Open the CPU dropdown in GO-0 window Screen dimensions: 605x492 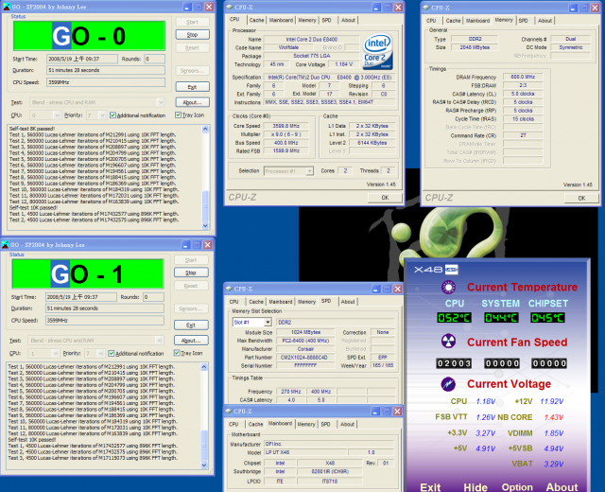(x=57, y=115)
